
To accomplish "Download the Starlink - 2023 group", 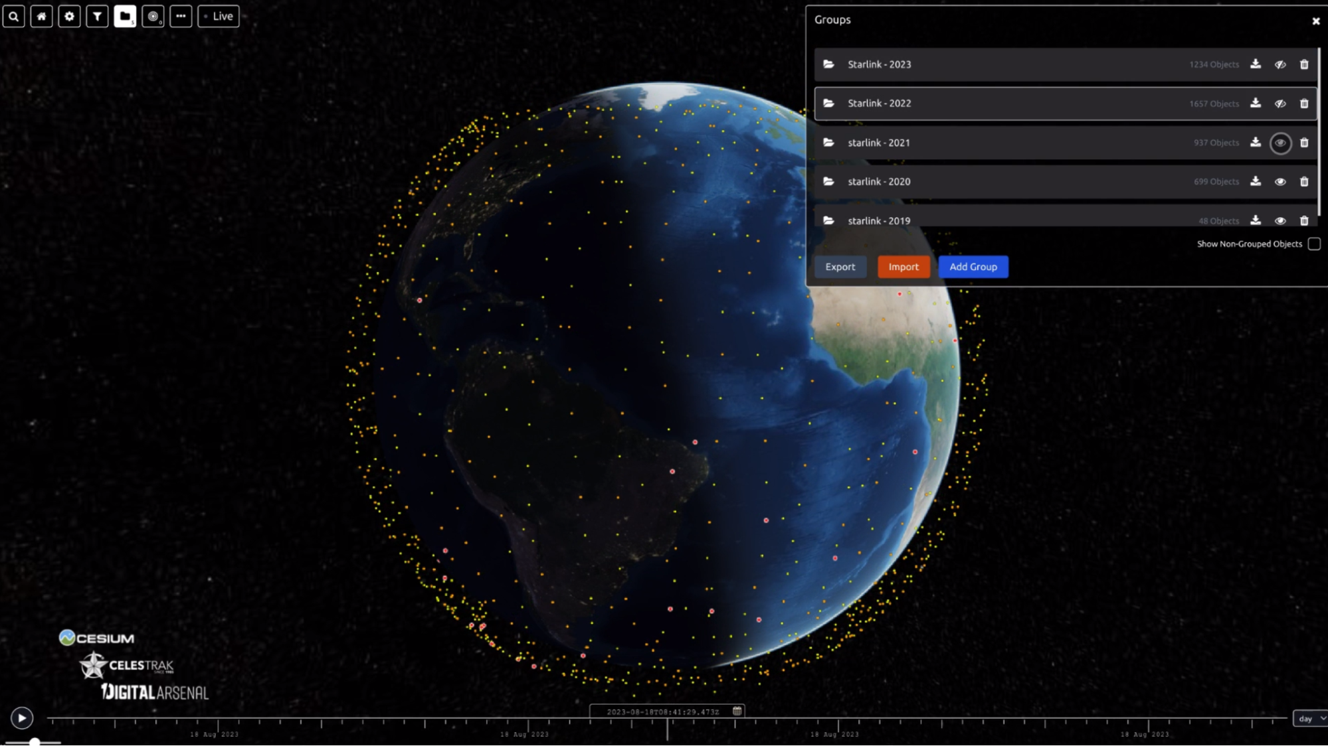I will click(1256, 64).
